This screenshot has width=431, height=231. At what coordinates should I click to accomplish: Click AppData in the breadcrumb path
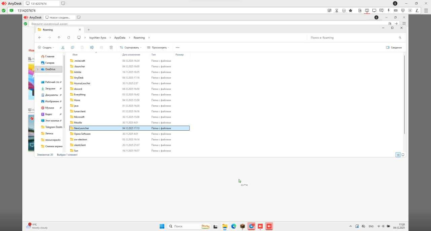(120, 38)
